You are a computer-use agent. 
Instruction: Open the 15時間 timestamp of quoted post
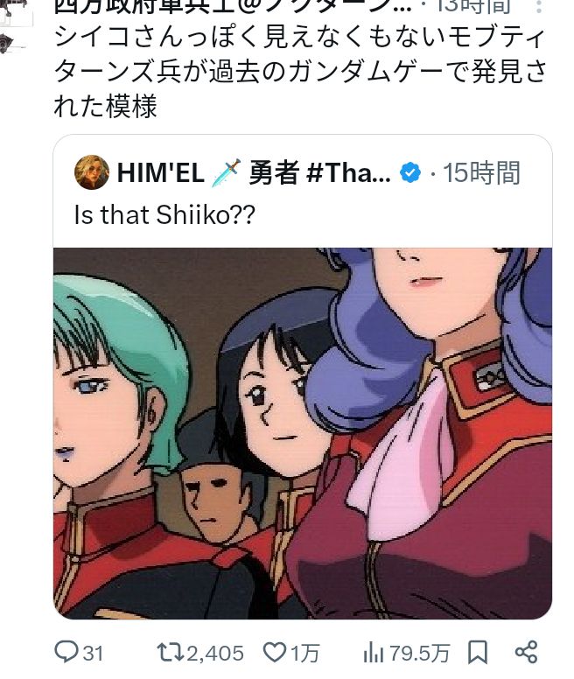click(481, 172)
